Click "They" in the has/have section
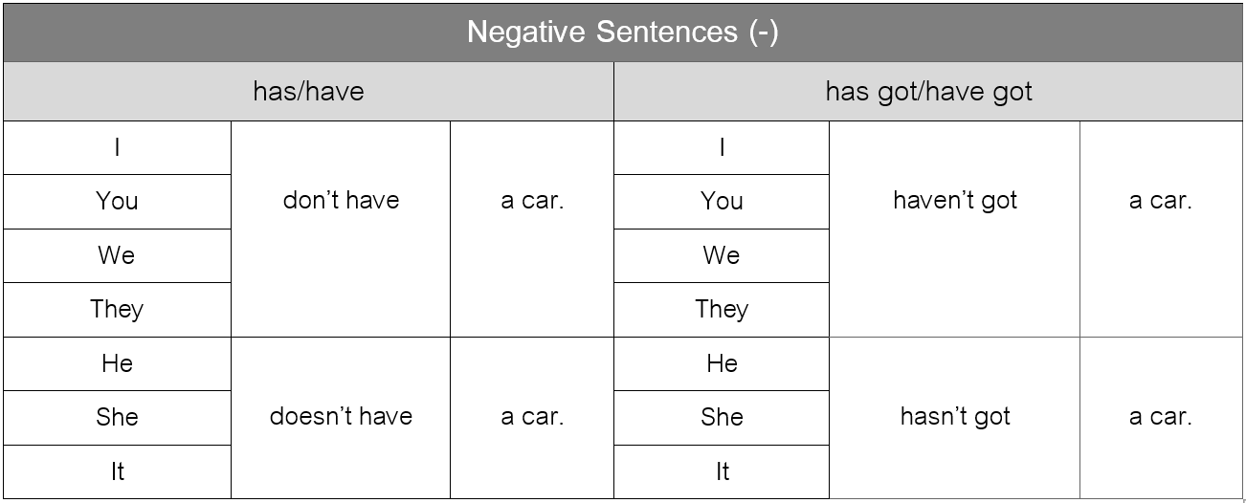Screen dimensions: 1246x503 (117, 310)
